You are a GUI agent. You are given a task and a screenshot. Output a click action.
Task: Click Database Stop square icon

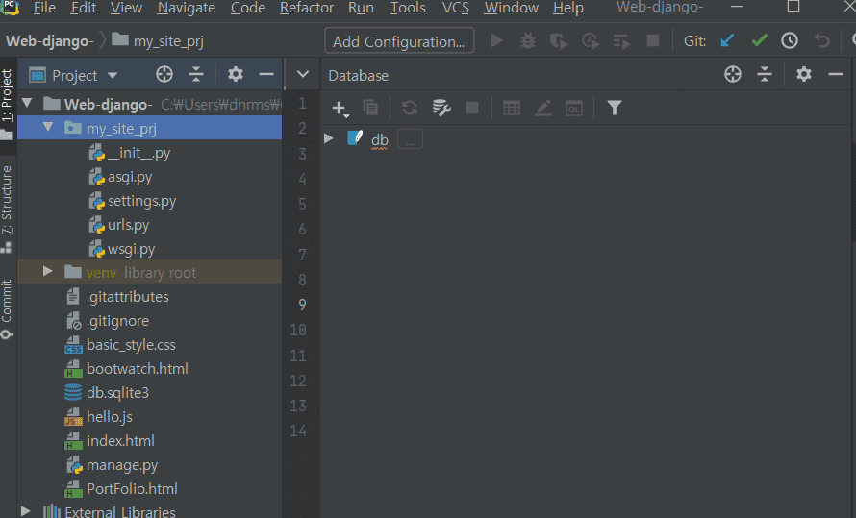point(472,108)
